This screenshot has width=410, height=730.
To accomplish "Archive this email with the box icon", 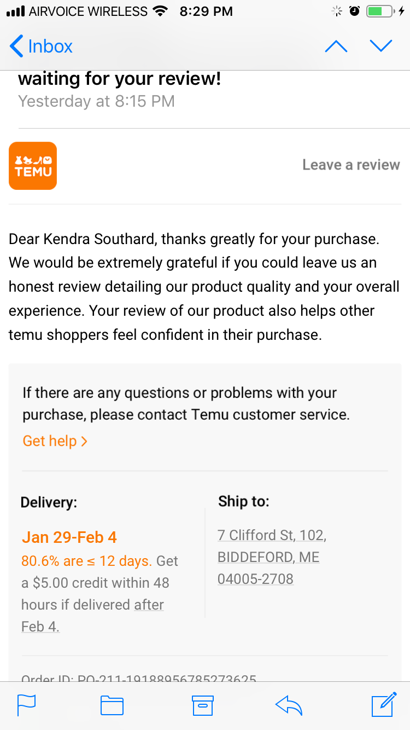I will (x=202, y=705).
